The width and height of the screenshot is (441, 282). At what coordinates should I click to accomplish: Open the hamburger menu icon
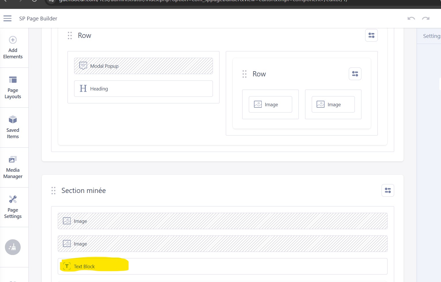coord(7,19)
